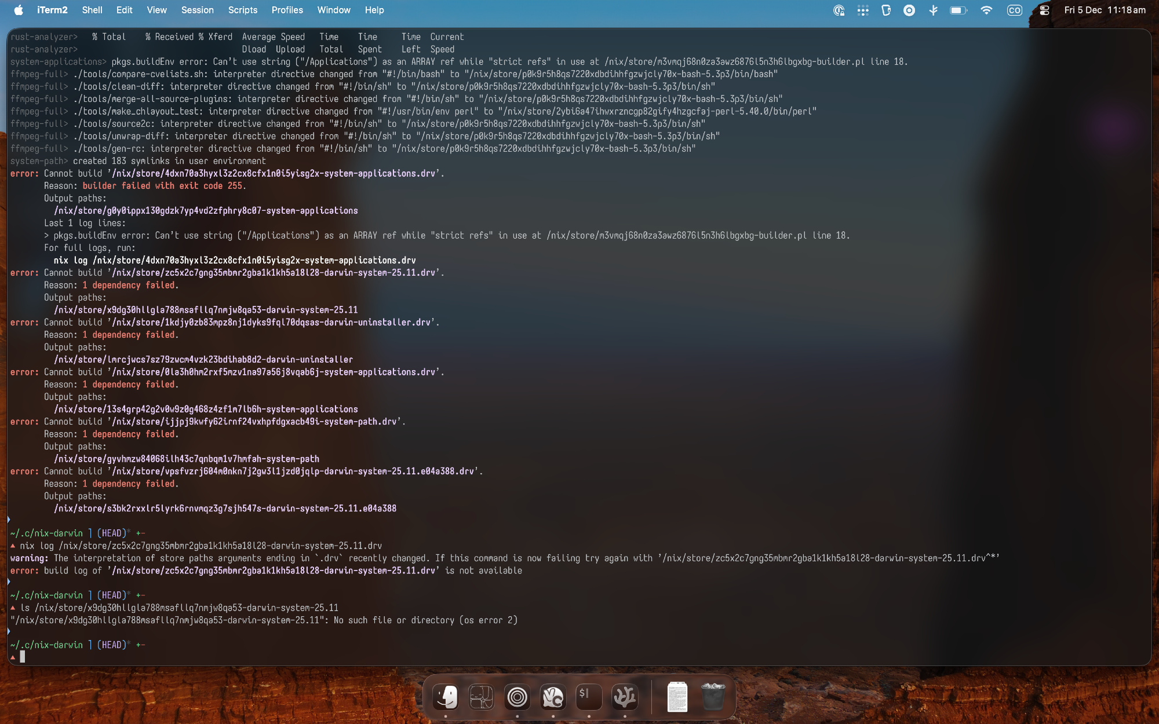1159x724 pixels.
Task: Switch the CO input source indicator
Action: [1015, 10]
